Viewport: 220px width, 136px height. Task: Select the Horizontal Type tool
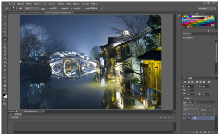click(5, 74)
